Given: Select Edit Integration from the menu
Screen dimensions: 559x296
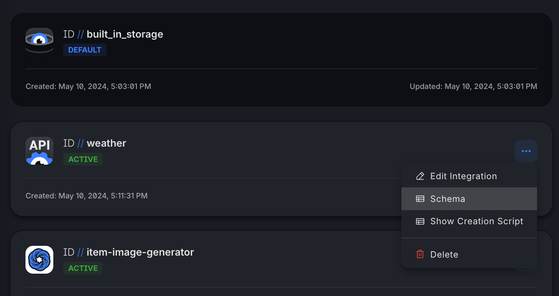Looking at the screenshot, I should pyautogui.click(x=469, y=176).
